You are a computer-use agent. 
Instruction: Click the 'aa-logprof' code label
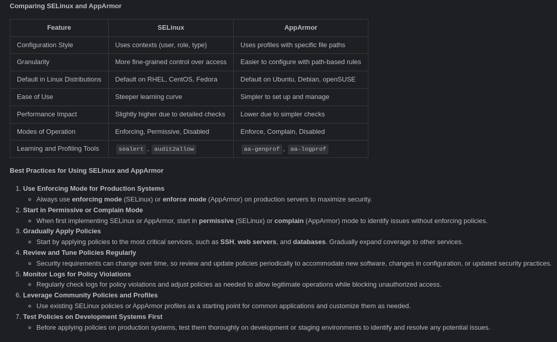(x=308, y=149)
